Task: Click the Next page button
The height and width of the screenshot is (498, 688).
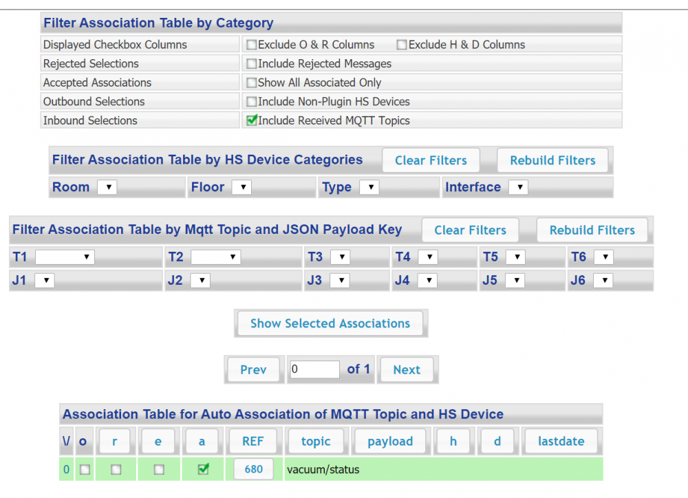Action: tap(407, 369)
